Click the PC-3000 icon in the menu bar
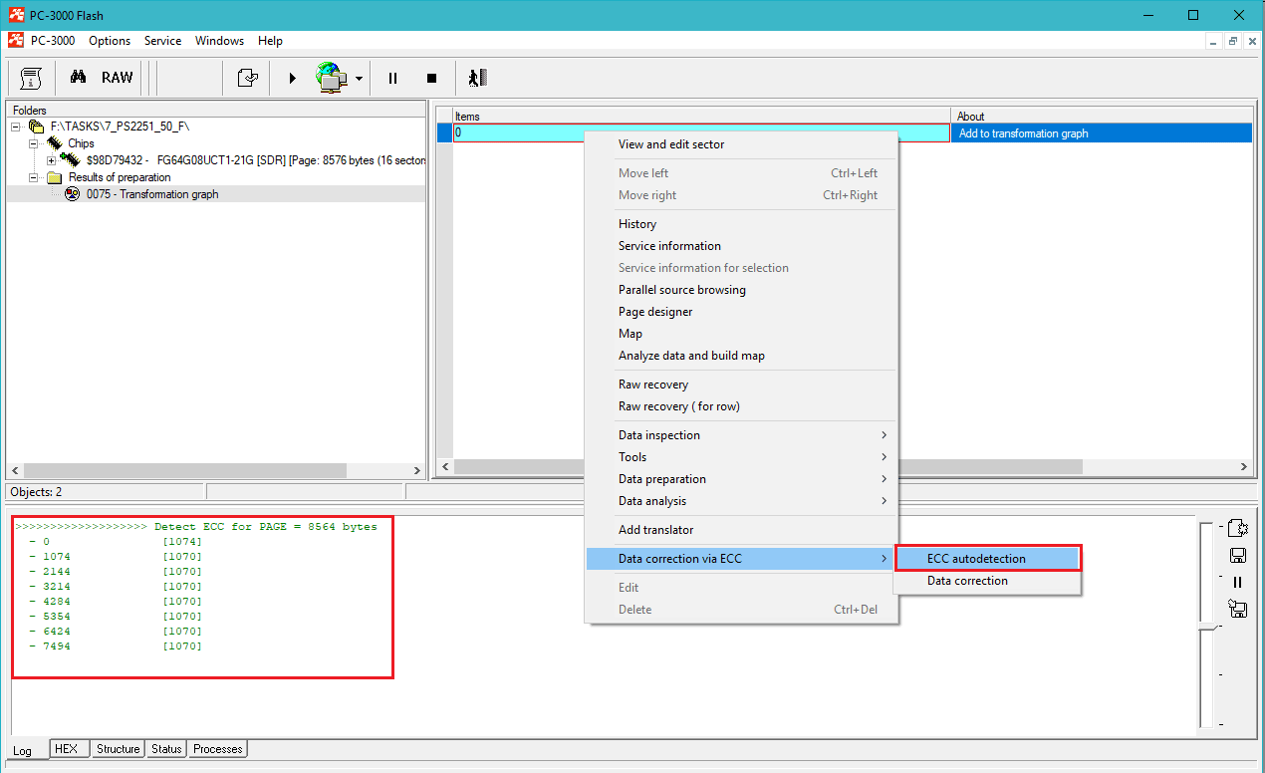Image resolution: width=1265 pixels, height=773 pixels. pos(15,41)
